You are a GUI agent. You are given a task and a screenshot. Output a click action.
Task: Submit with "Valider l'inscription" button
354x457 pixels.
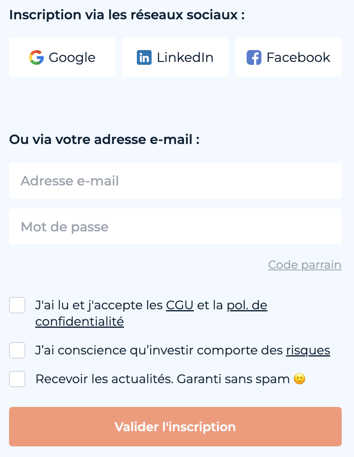click(x=175, y=426)
